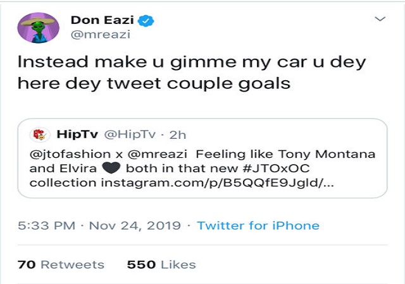
Task: View the 550 Likes list
Action: point(161,264)
